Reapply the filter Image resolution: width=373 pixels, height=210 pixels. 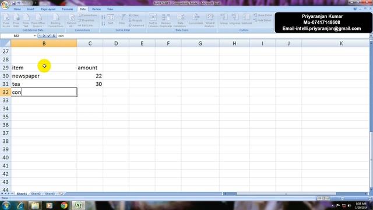[135, 20]
